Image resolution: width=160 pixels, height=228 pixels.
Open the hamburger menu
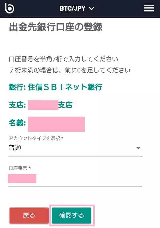pyautogui.click(x=149, y=8)
